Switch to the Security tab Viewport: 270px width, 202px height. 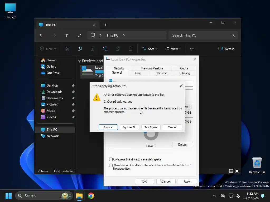[x=119, y=68]
